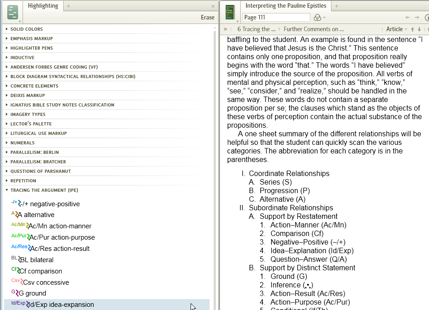Click the Page 111 reference box
The image size is (429, 310).
click(x=276, y=17)
